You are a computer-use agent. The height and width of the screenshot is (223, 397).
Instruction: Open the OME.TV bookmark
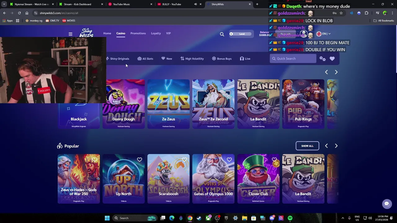point(52,21)
